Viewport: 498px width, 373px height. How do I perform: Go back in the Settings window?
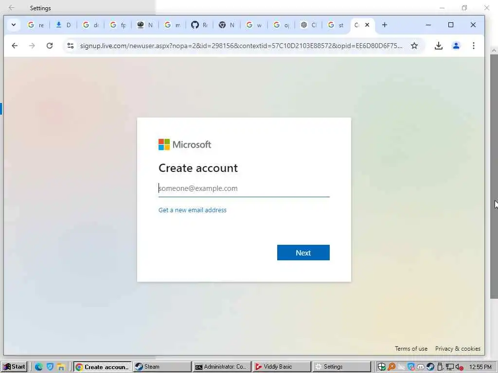click(12, 8)
